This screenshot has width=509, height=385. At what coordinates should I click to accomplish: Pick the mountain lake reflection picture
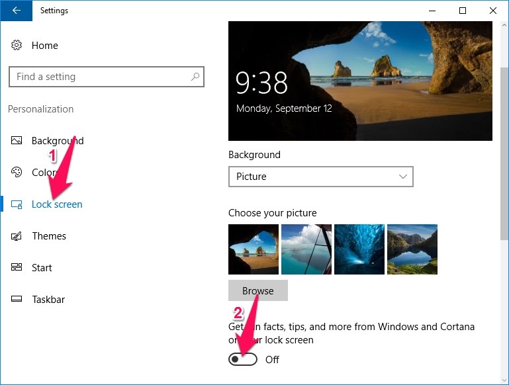click(x=412, y=249)
